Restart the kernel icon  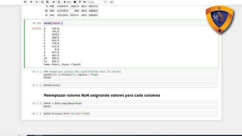click(x=80, y=2)
